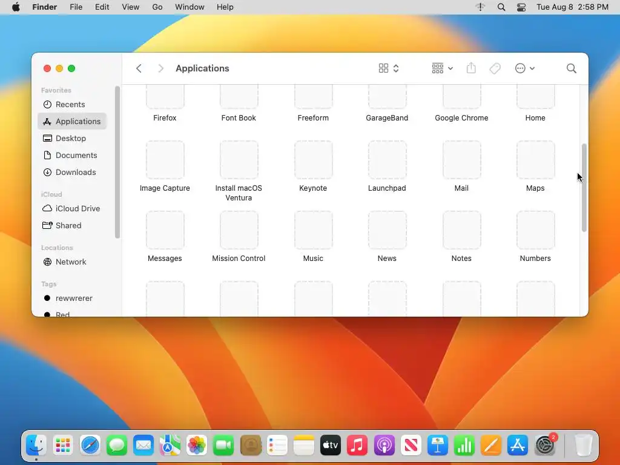
Task: Click the Freeform app label
Action: point(313,118)
